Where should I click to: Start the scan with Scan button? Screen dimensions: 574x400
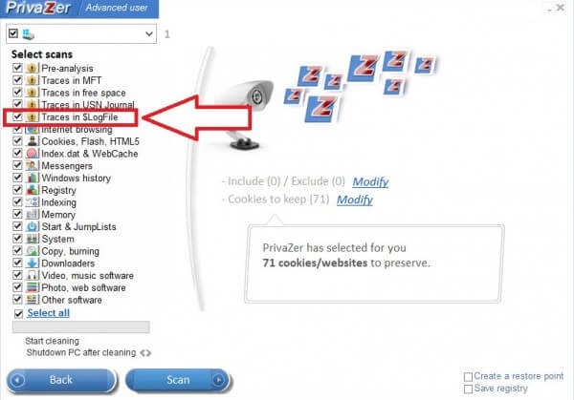point(178,380)
